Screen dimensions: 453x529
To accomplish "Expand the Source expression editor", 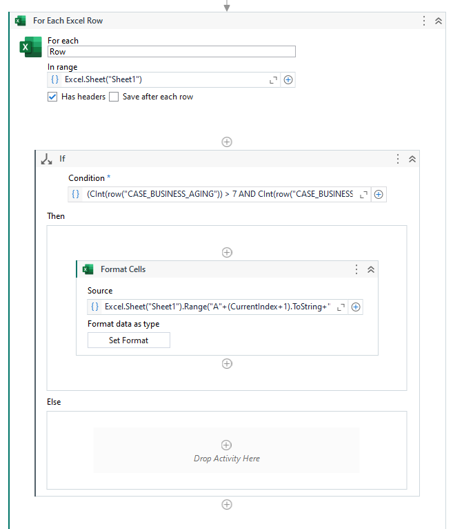I will 341,307.
